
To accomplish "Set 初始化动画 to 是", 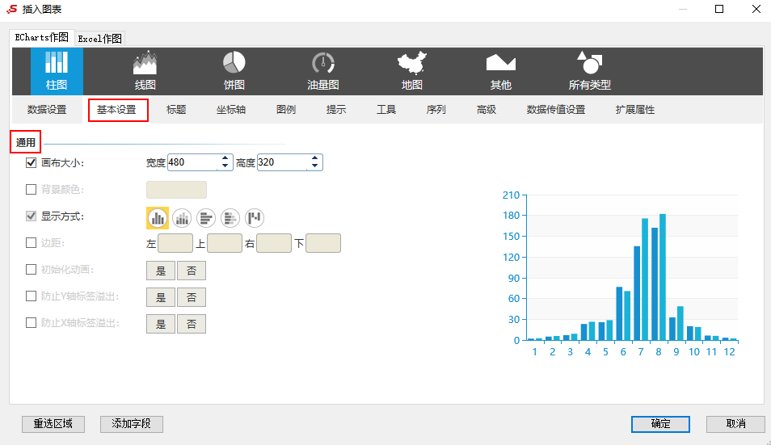I will pos(161,271).
